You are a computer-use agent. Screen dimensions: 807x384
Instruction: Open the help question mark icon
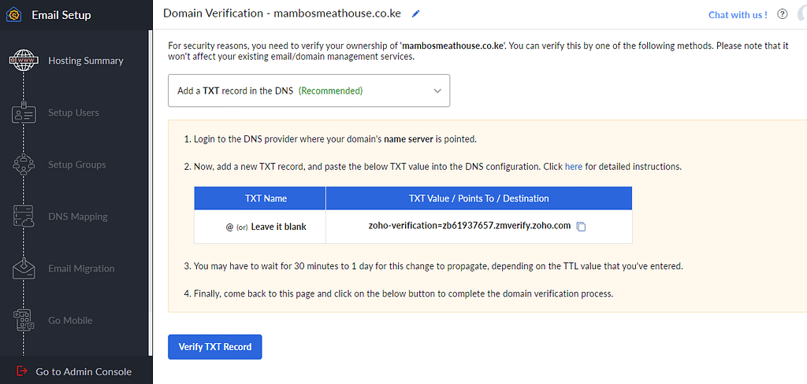[783, 14]
